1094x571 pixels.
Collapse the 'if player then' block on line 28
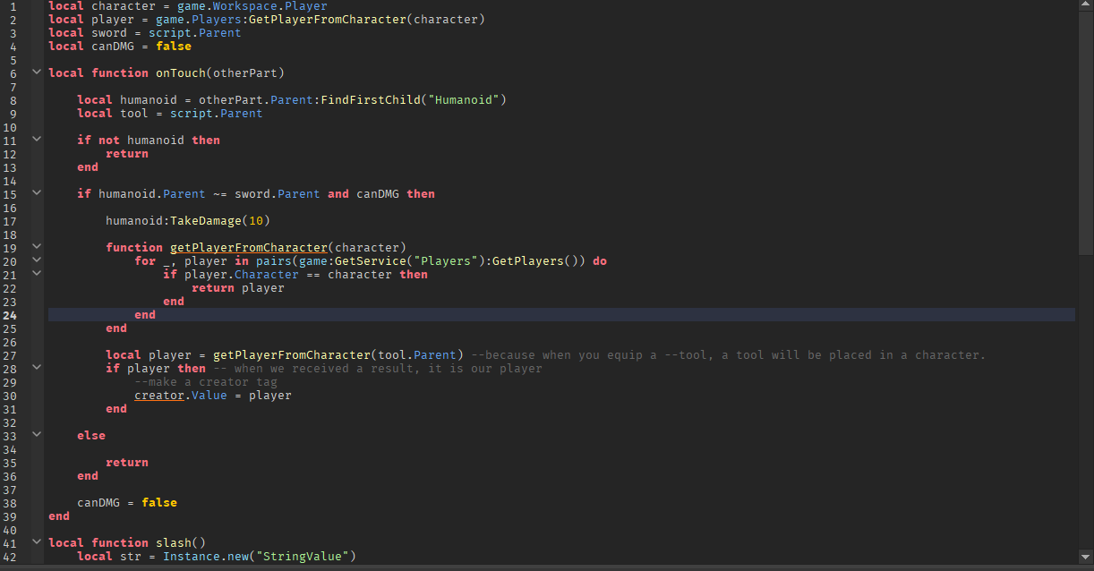point(36,367)
